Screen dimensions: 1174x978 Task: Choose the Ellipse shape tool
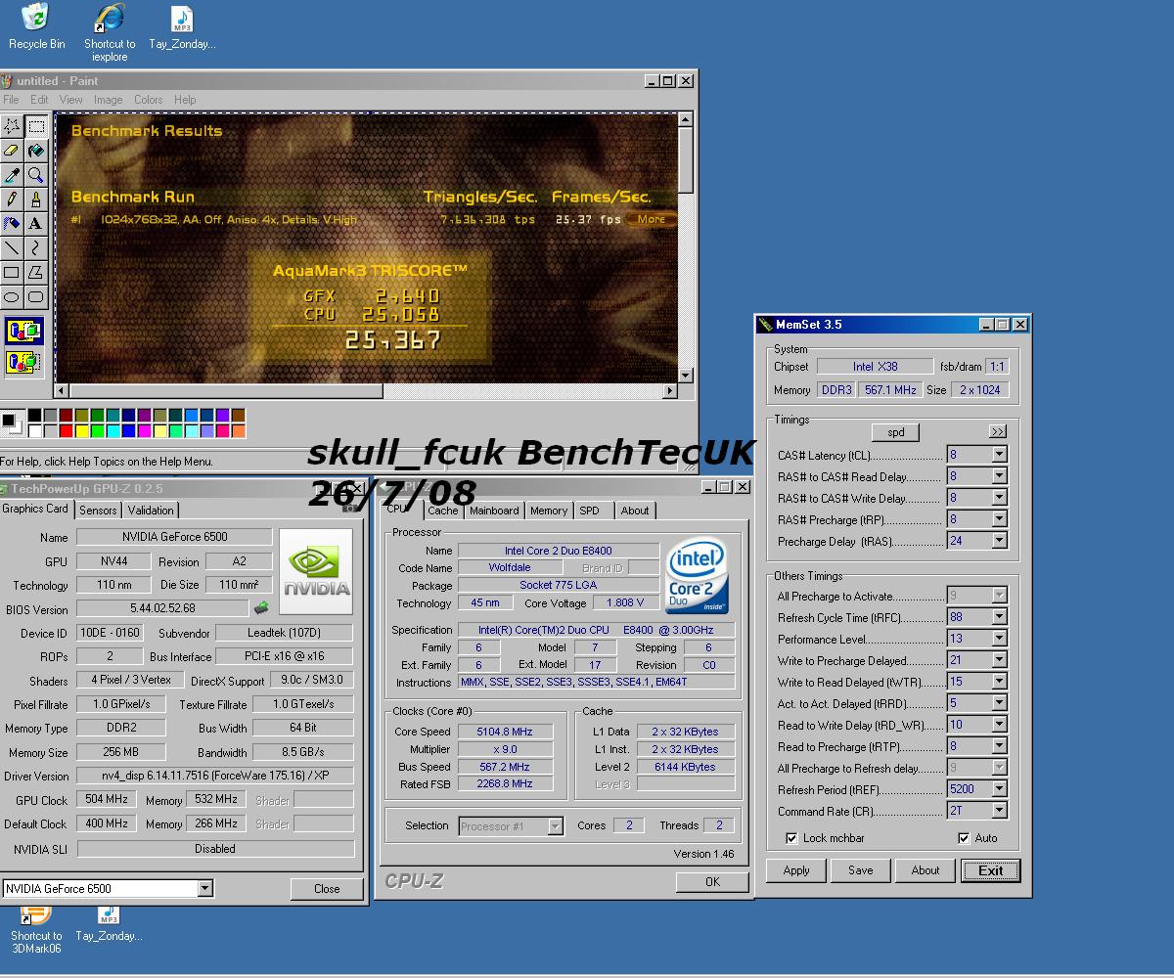12,296
